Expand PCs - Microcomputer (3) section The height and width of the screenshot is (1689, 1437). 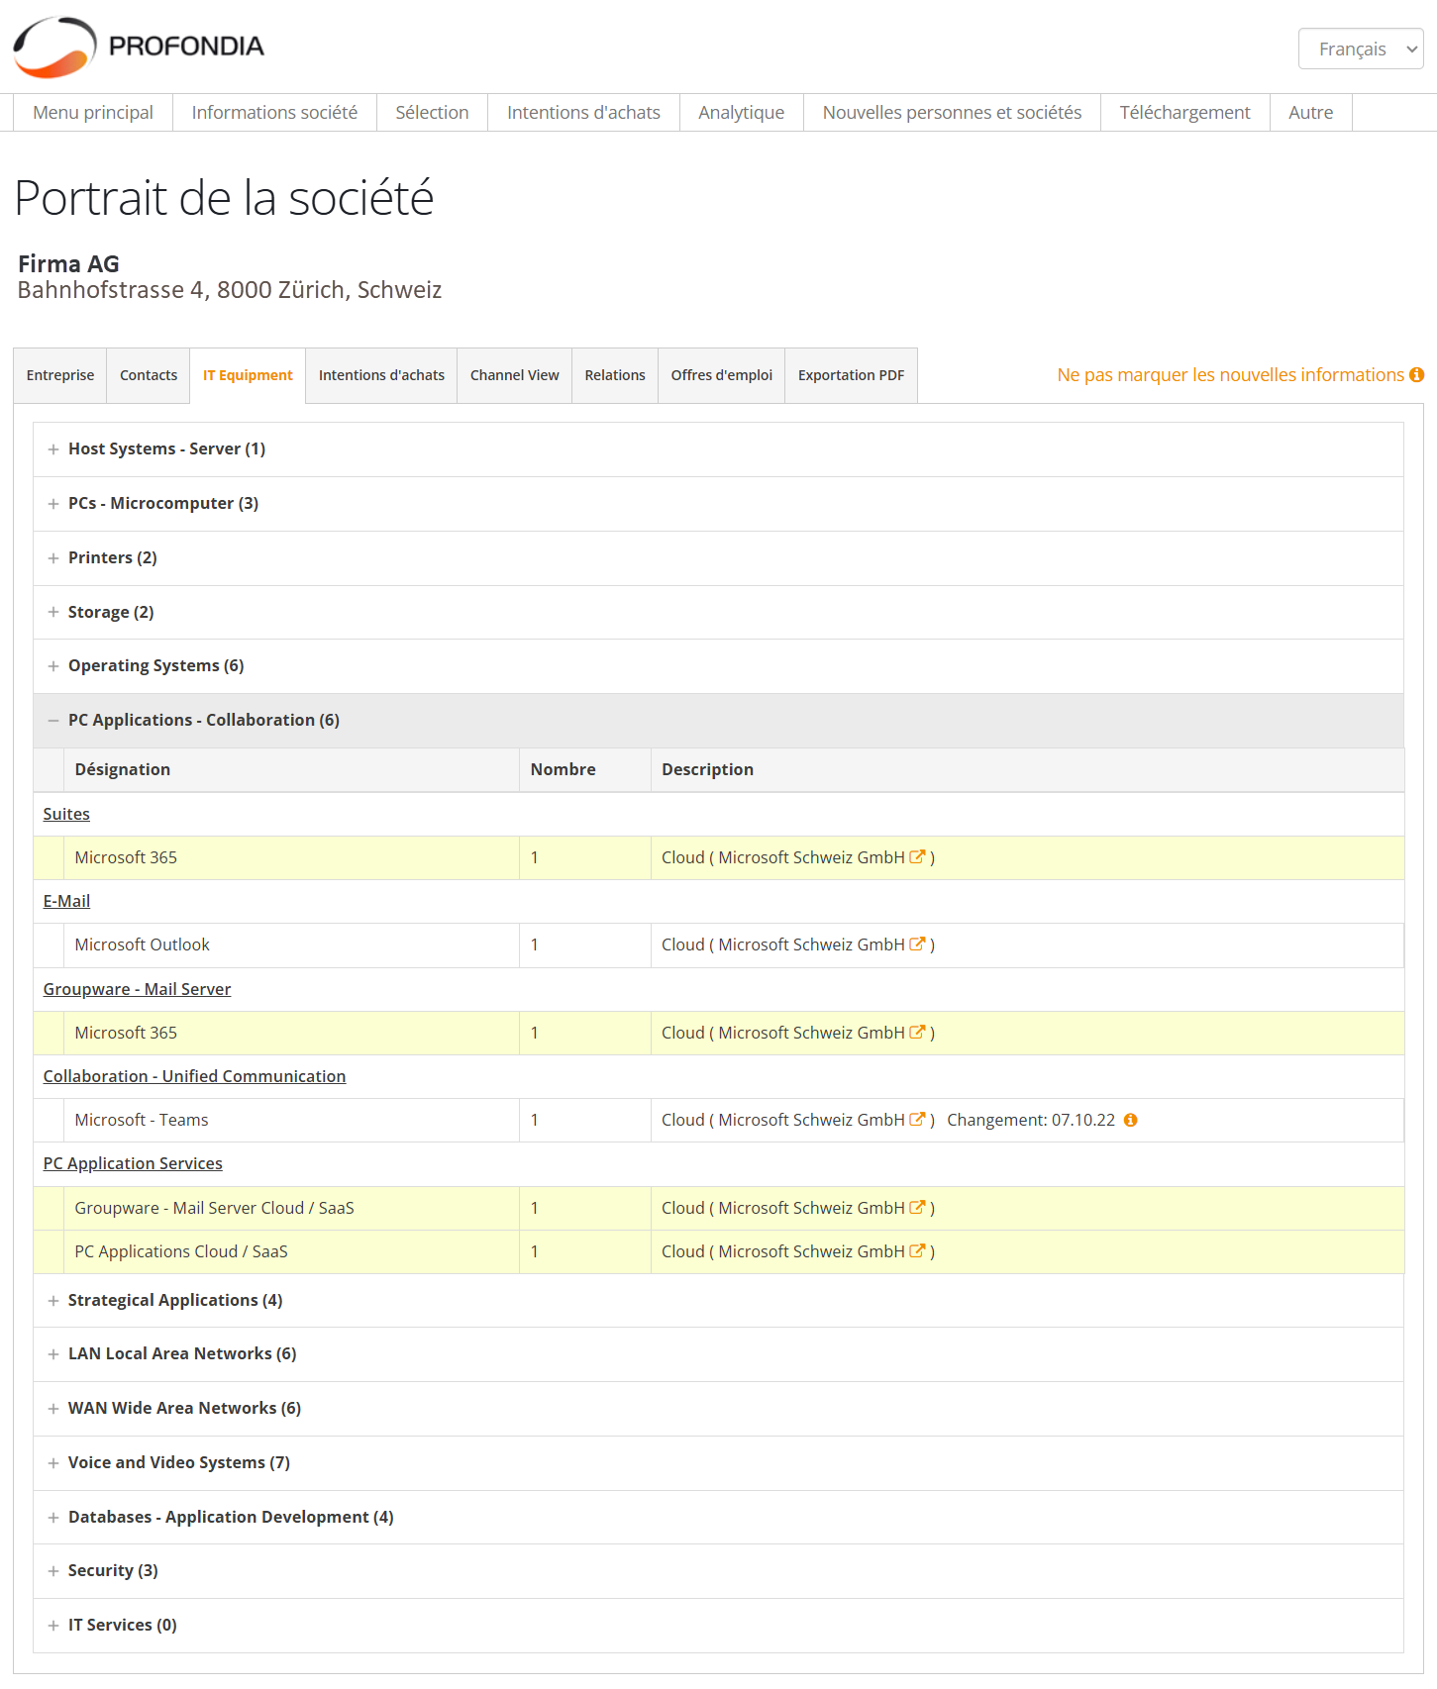pyautogui.click(x=718, y=504)
